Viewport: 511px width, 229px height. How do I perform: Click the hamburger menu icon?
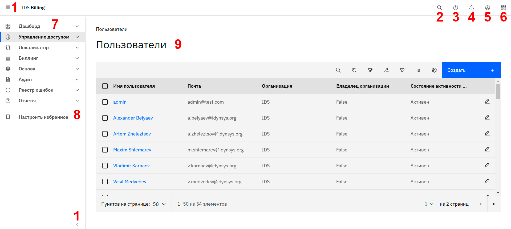pos(8,7)
